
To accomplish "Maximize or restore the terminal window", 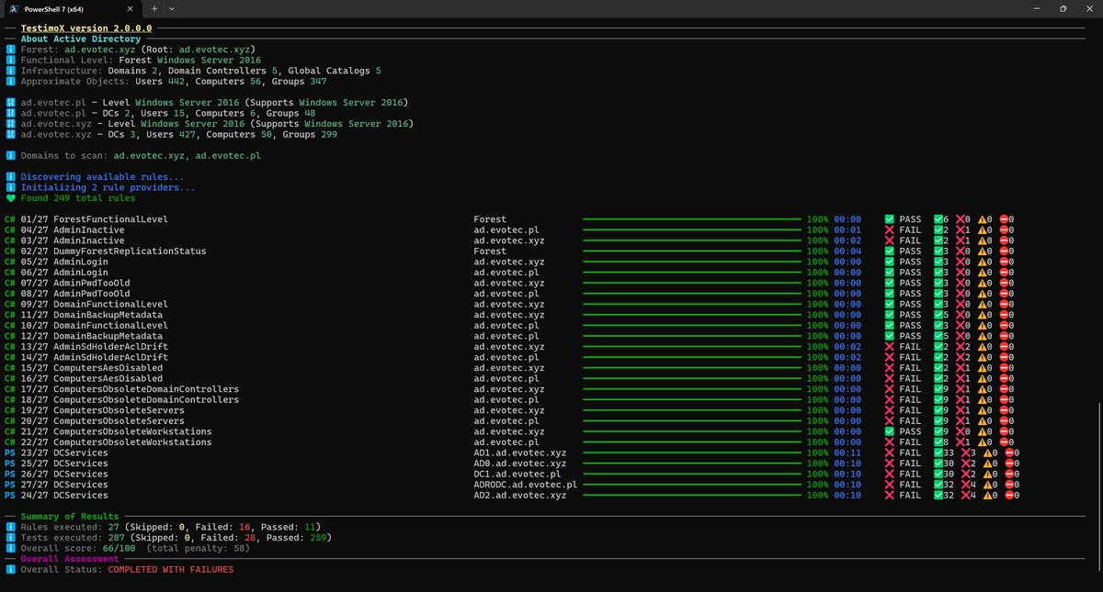I will (x=1063, y=8).
